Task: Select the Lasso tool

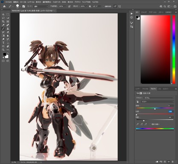Action: (x=3, y=18)
